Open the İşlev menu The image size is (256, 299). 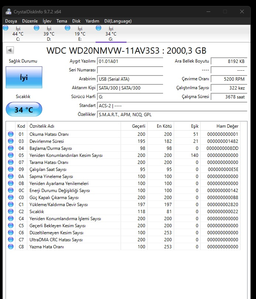coord(47,21)
